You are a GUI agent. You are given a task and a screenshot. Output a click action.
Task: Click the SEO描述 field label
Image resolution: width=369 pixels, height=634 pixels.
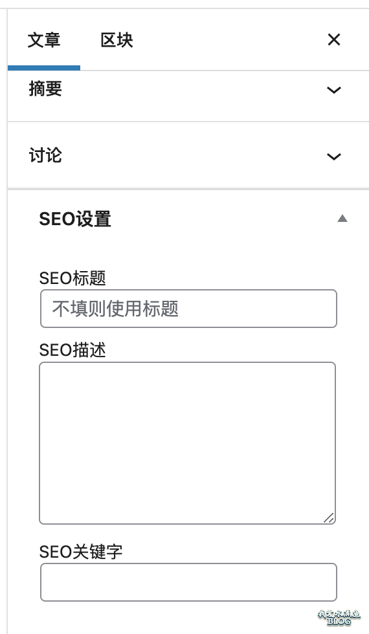pos(73,350)
